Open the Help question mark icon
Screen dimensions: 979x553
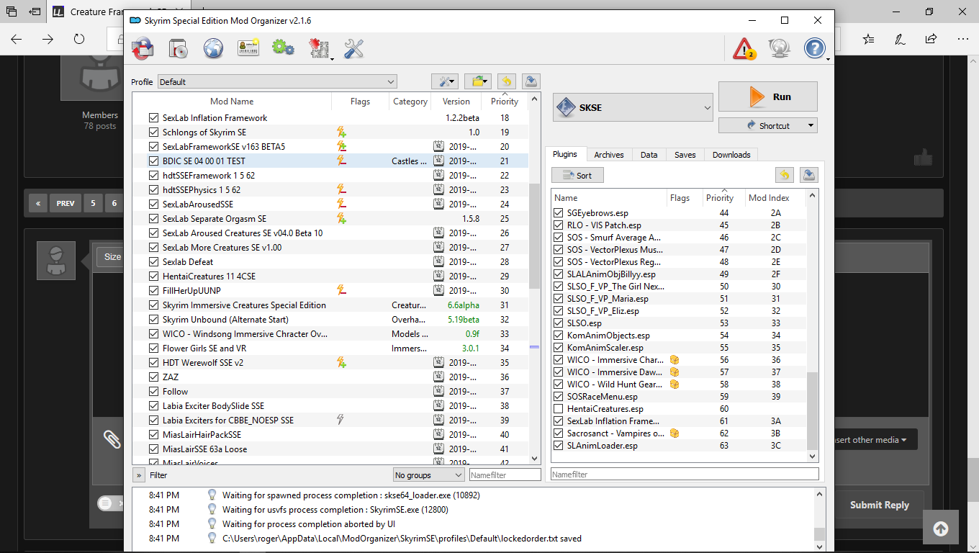pyautogui.click(x=814, y=48)
